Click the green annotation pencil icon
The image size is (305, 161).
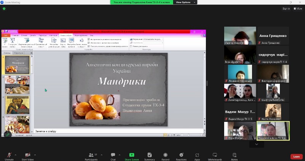tap(8, 135)
